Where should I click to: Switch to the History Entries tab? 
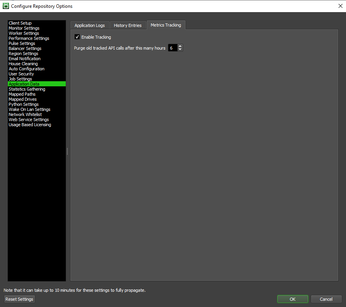pyautogui.click(x=128, y=25)
